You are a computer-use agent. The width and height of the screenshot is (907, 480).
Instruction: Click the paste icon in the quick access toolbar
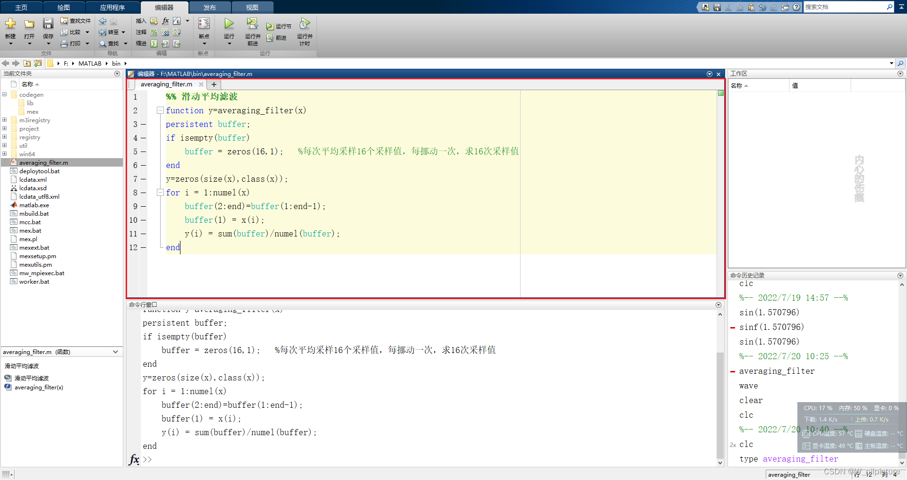pyautogui.click(x=751, y=7)
